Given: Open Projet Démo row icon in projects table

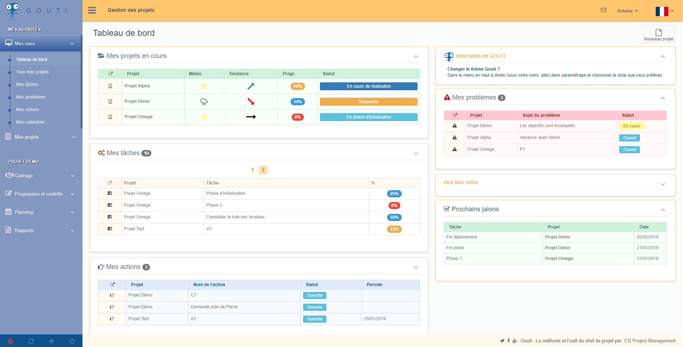Looking at the screenshot, I should pyautogui.click(x=110, y=101).
